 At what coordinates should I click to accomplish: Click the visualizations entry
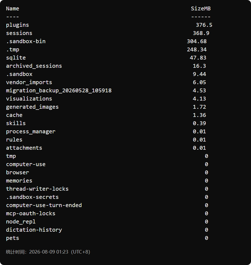click(x=29, y=99)
